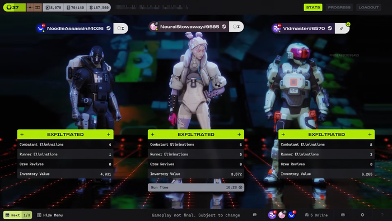This screenshot has width=392, height=221.
Task: Expand Vidmaster's EXFILTRATED panel with right plus
Action: click(x=370, y=135)
